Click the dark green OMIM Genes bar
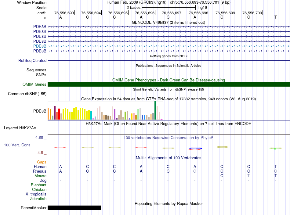This screenshot has width=290, height=215. [x=169, y=84]
